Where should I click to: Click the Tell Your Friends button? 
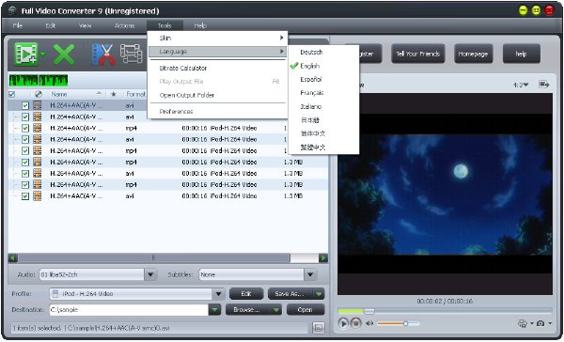pos(418,54)
